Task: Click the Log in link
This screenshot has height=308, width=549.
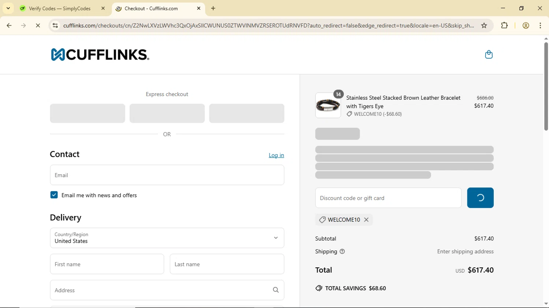Action: click(276, 155)
